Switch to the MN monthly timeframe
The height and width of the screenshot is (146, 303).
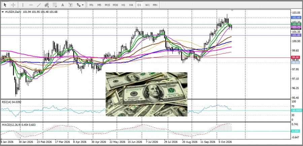click(x=155, y=5)
